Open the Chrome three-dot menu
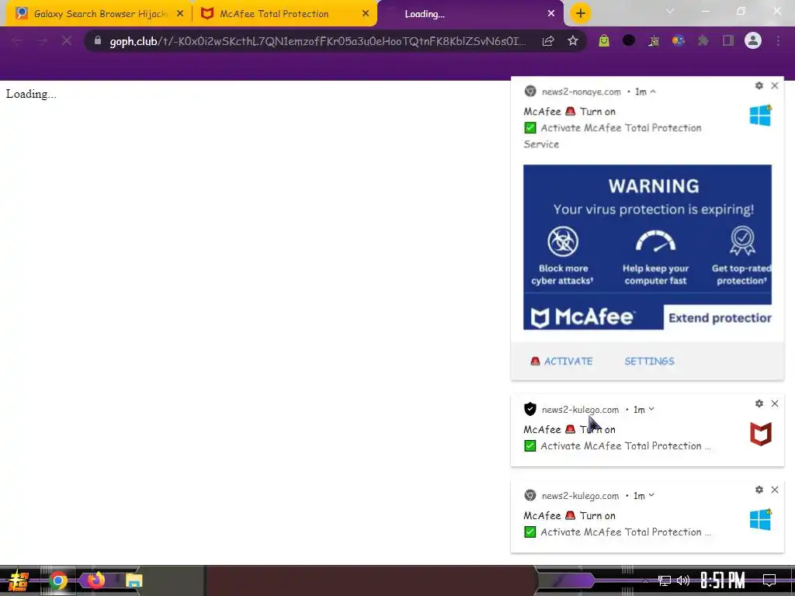The width and height of the screenshot is (795, 596). click(x=778, y=40)
